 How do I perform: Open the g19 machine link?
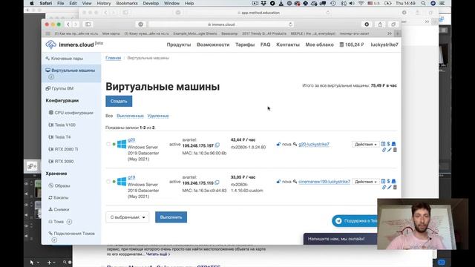[x=131, y=177]
